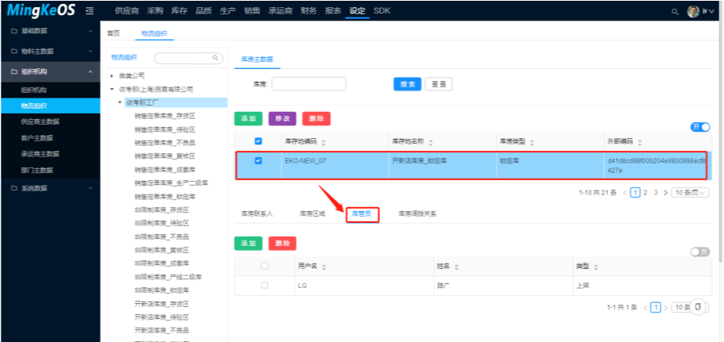Collapse the (上海)贸易有限公司 tree node
Viewport: 724px width, 342px height.
click(x=112, y=89)
